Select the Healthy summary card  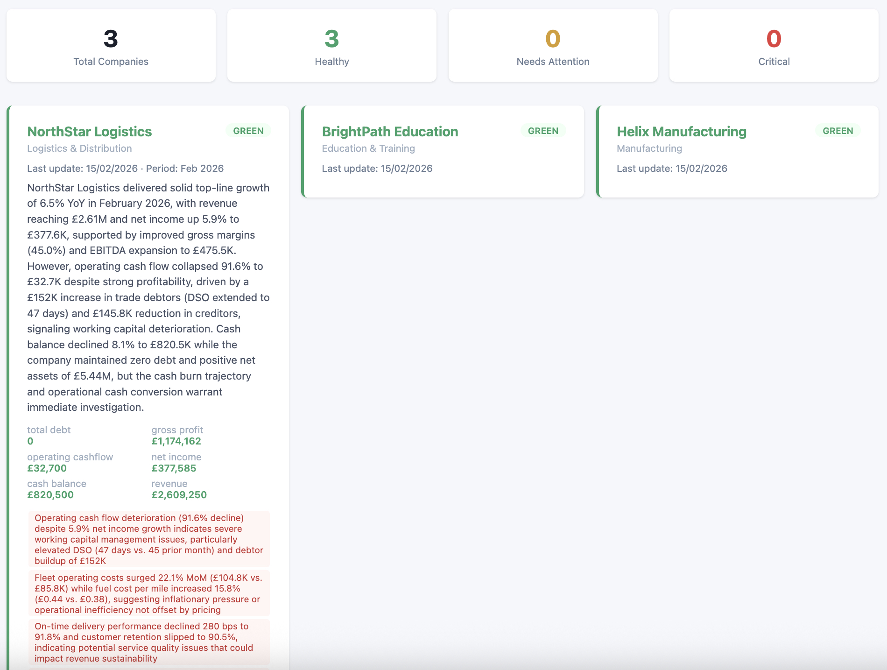click(x=331, y=45)
